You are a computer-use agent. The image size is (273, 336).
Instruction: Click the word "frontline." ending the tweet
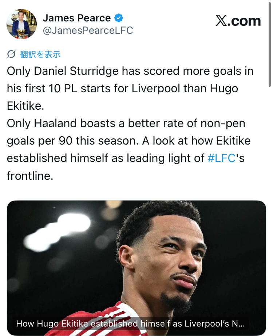point(30,176)
